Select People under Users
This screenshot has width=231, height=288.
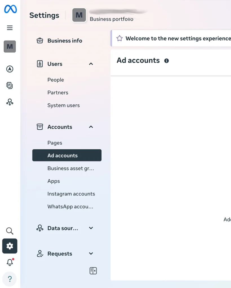(56, 80)
